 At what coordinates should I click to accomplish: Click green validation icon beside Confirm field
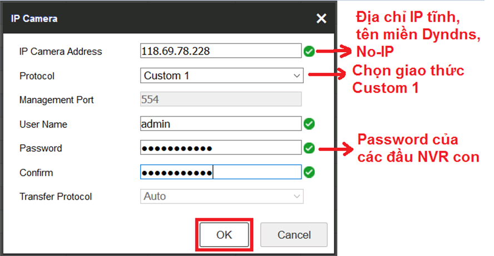[309, 172]
